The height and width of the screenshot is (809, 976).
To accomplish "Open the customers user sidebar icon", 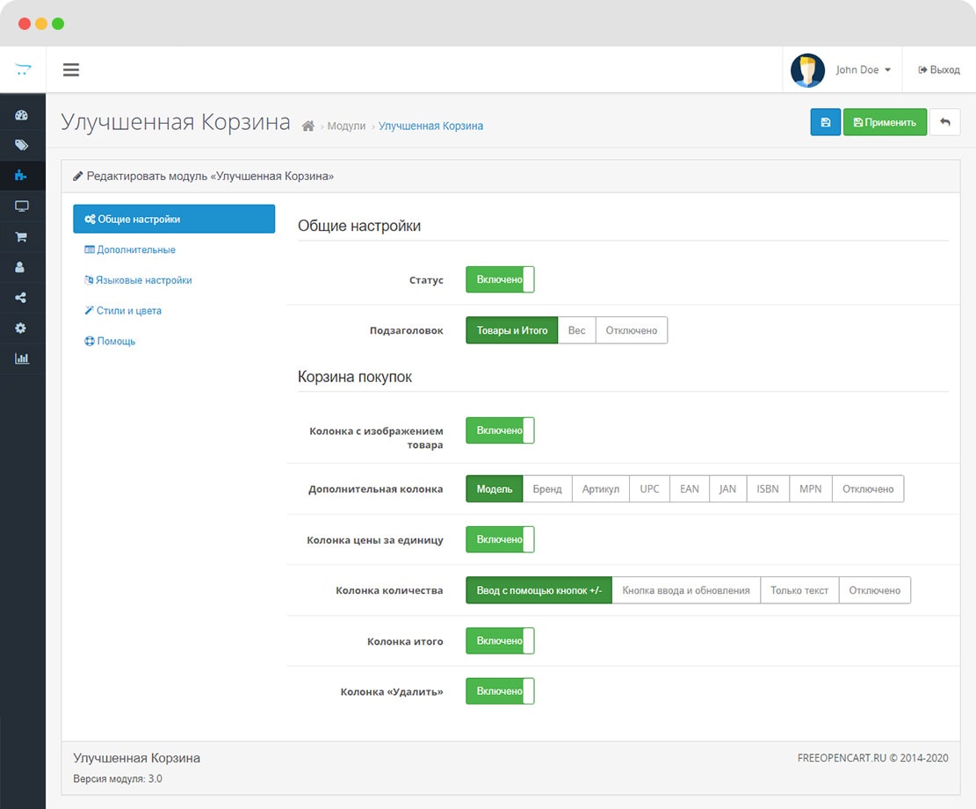I will 20,267.
